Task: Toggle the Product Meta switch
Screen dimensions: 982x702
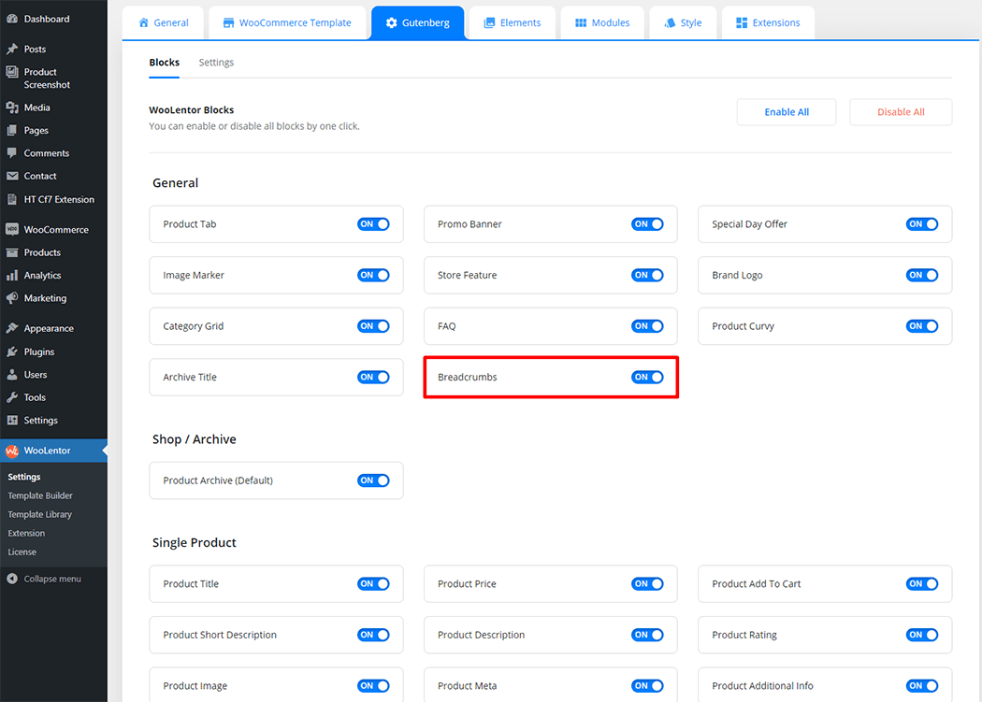Action: point(647,686)
